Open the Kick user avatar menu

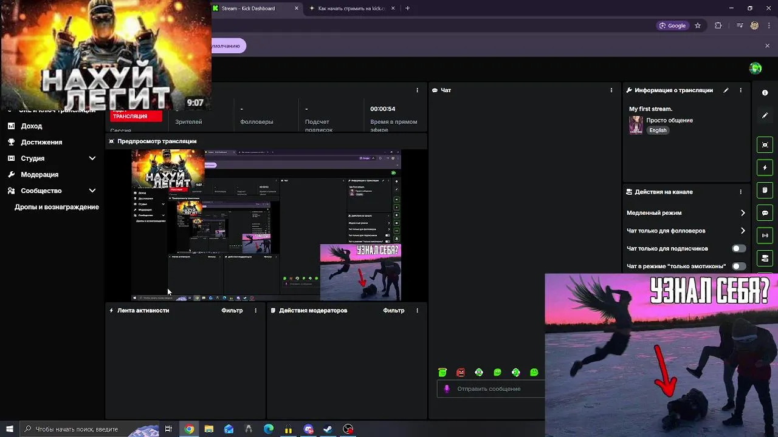point(756,69)
